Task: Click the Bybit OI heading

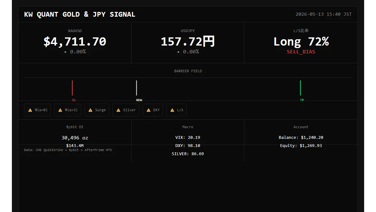Action: point(75,127)
